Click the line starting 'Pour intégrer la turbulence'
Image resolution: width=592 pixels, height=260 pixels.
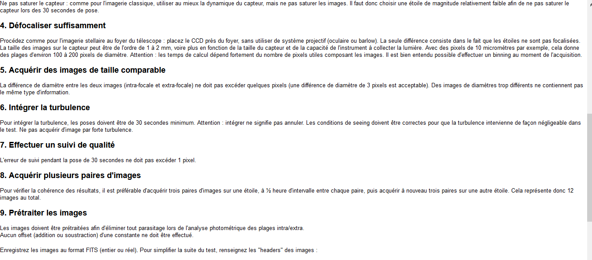(x=290, y=123)
